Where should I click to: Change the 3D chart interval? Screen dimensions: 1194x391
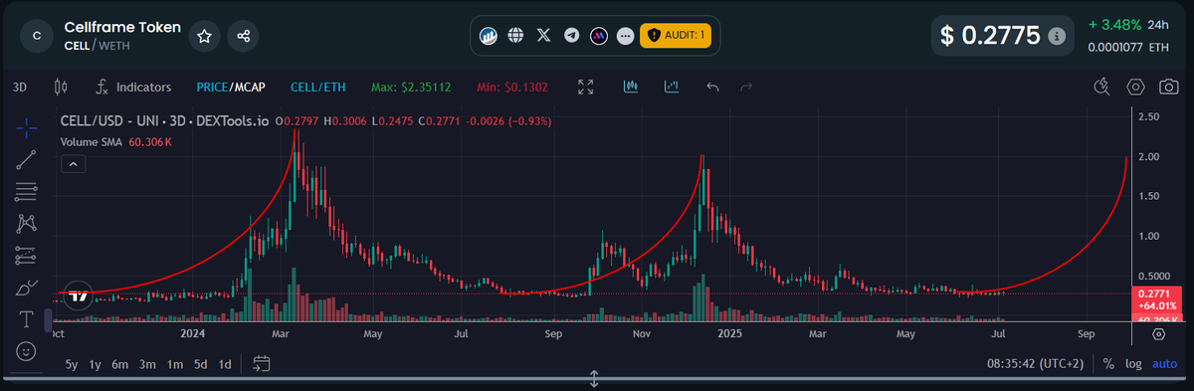[20, 87]
